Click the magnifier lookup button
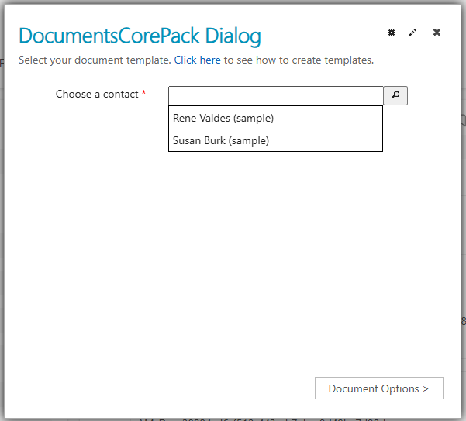Screen dimensions: 466x421 tap(395, 95)
